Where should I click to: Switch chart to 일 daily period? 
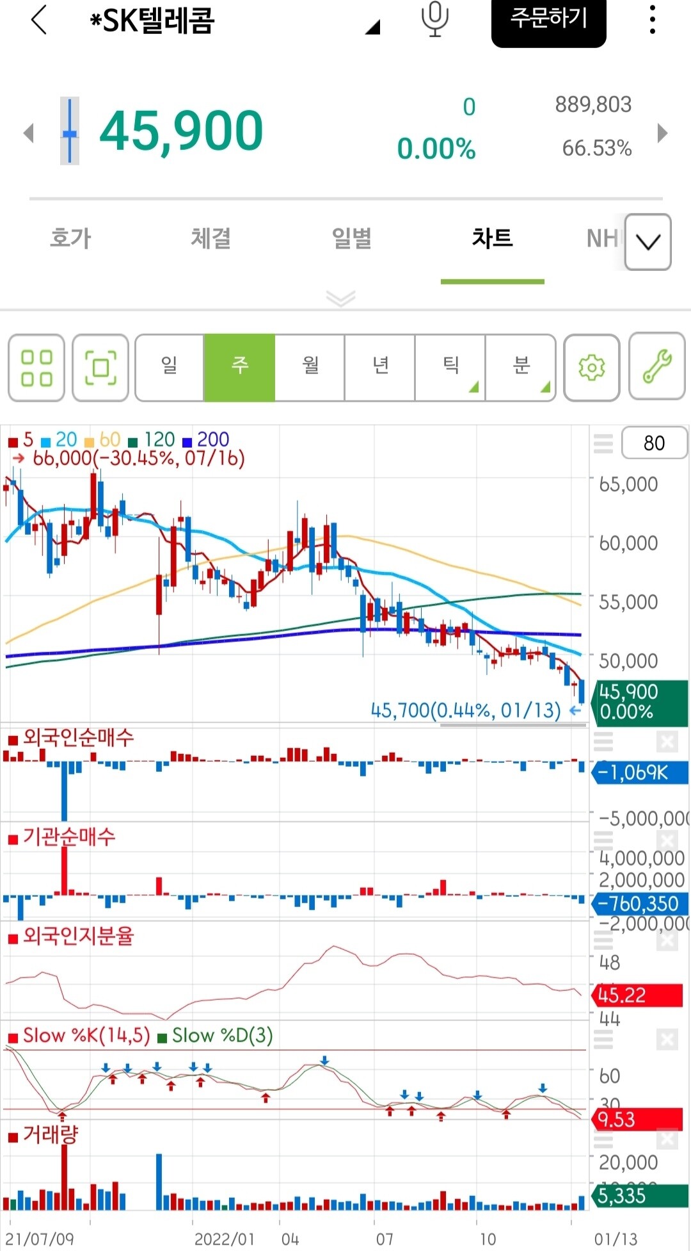coord(170,368)
